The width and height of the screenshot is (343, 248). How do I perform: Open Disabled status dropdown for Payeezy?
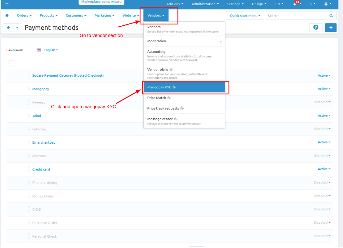[x=322, y=102]
